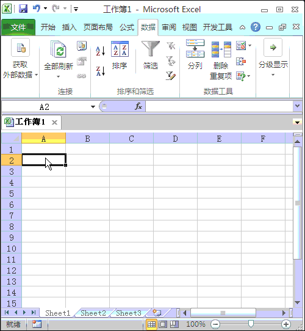Switch to the 视图 ribbon tab
The image size is (305, 331).
tap(190, 27)
